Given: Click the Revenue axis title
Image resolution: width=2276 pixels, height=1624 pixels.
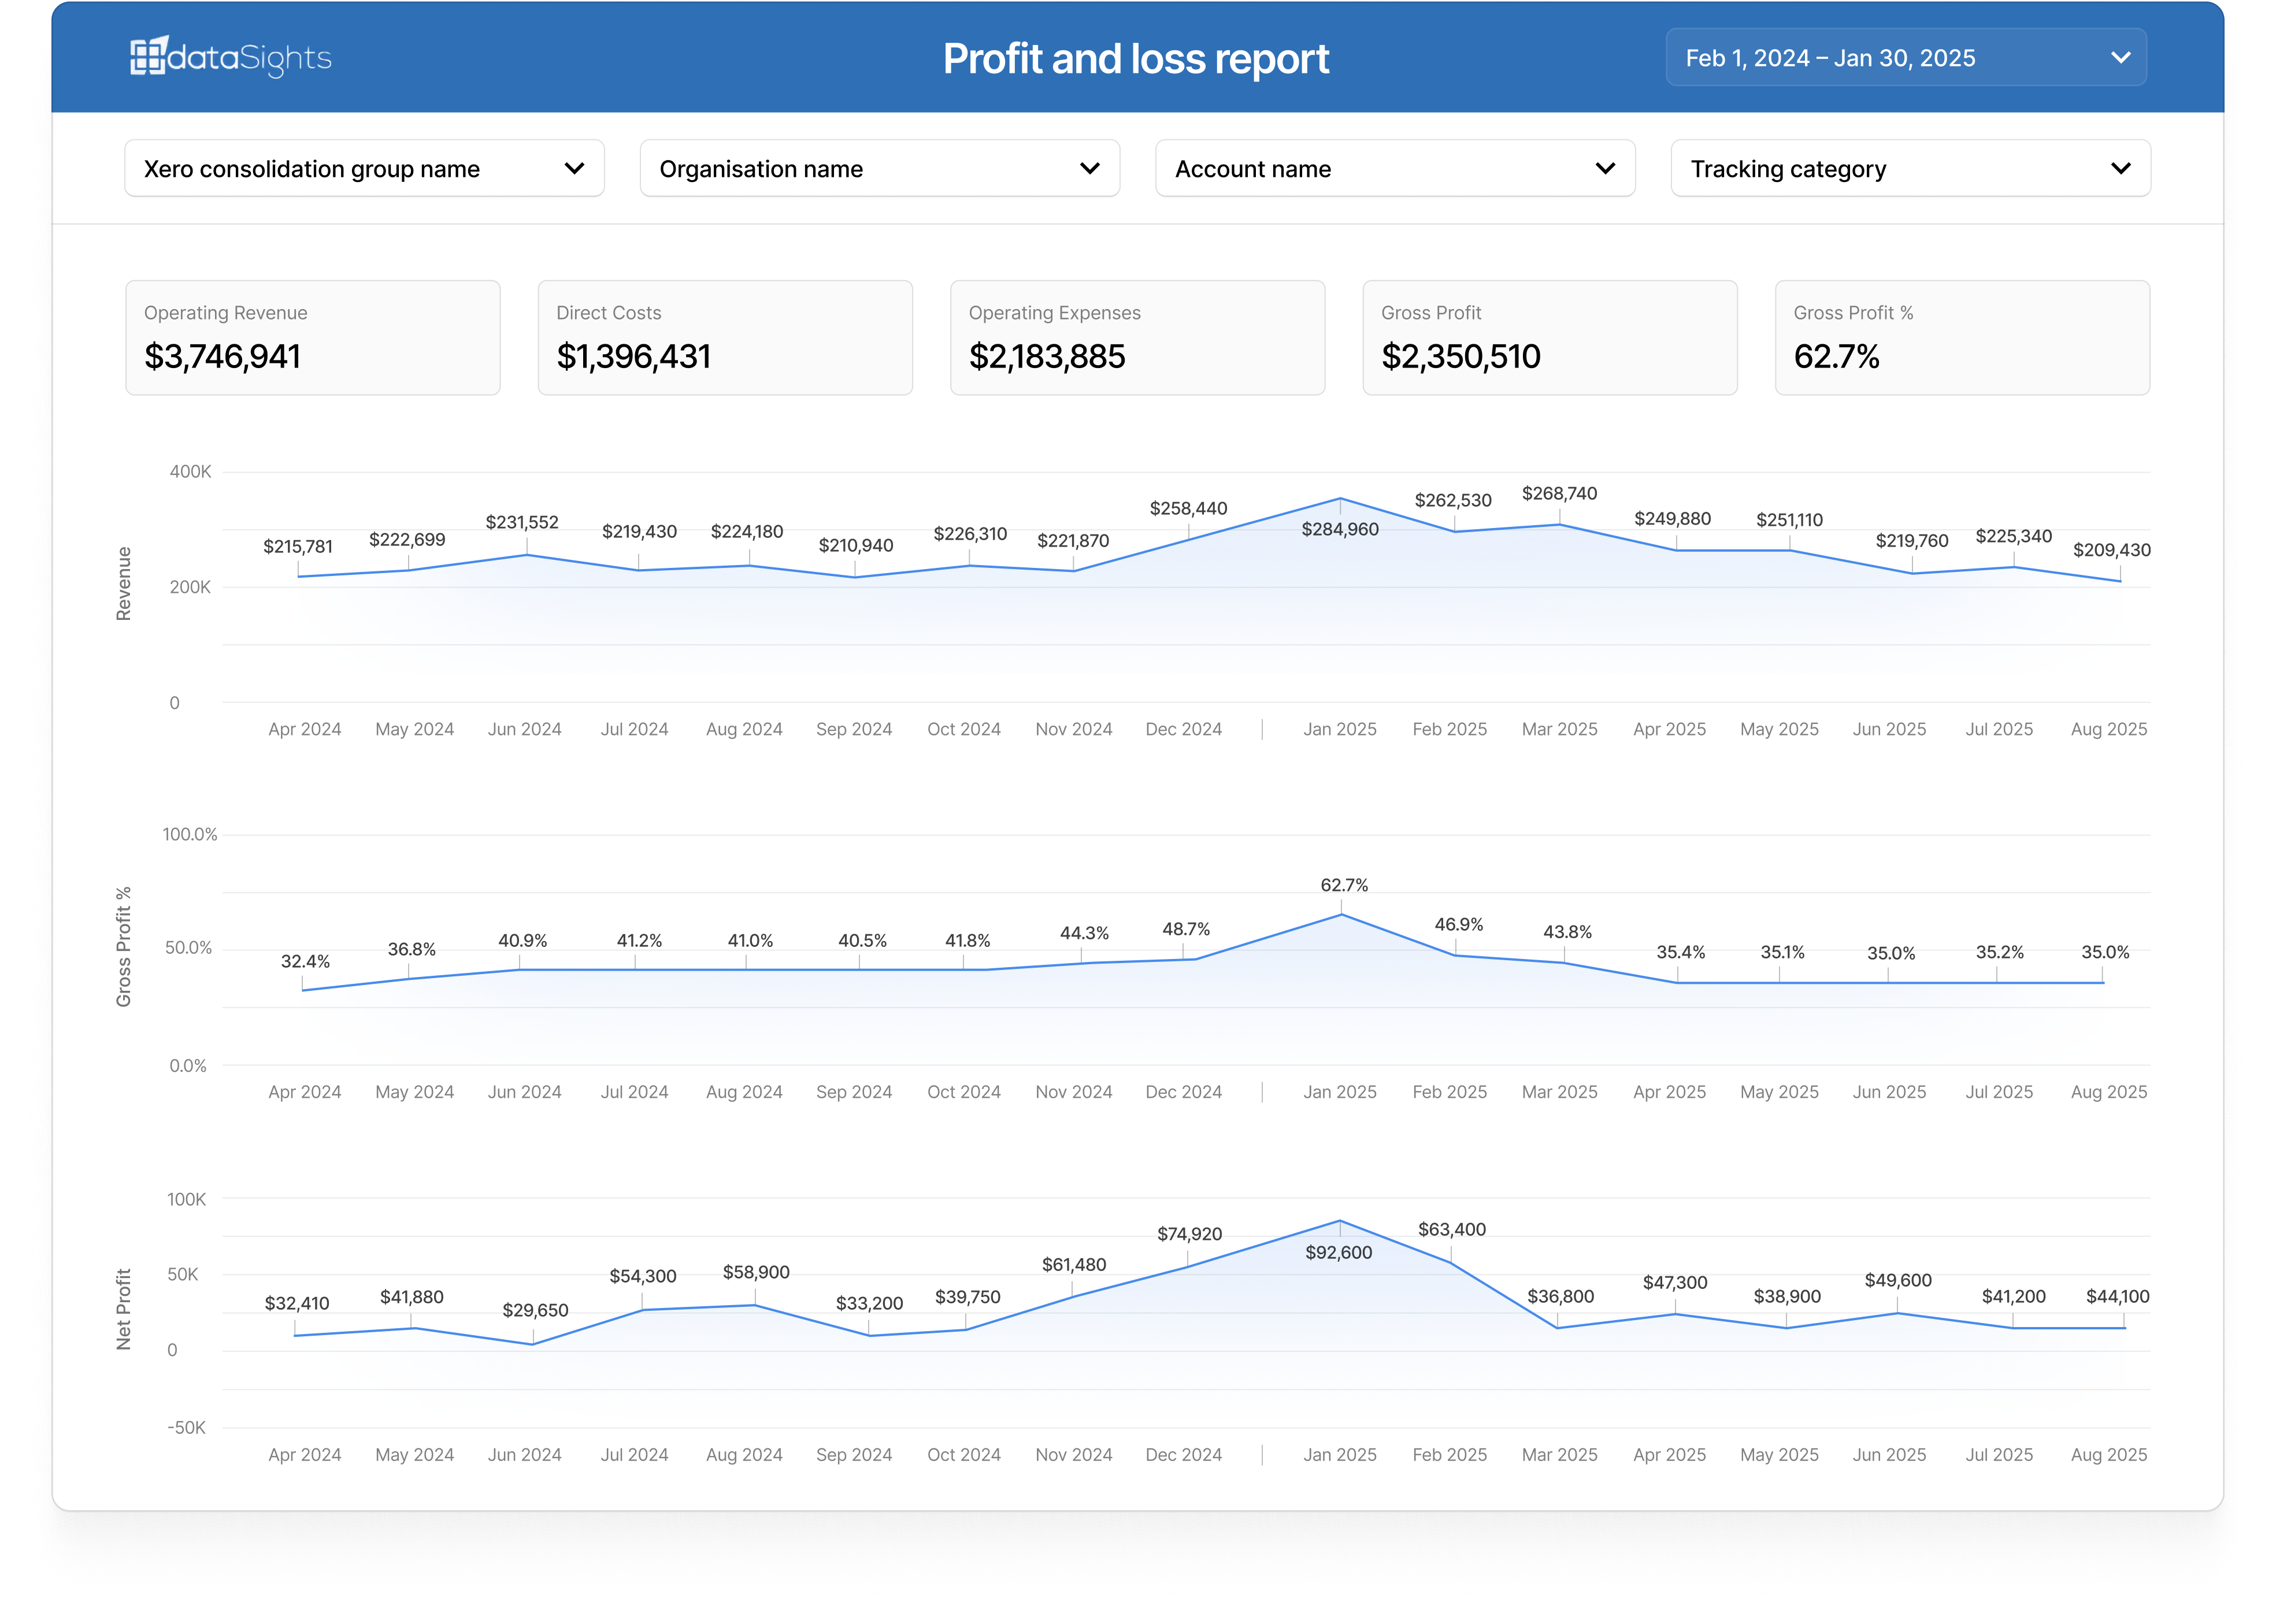Looking at the screenshot, I should tap(124, 584).
